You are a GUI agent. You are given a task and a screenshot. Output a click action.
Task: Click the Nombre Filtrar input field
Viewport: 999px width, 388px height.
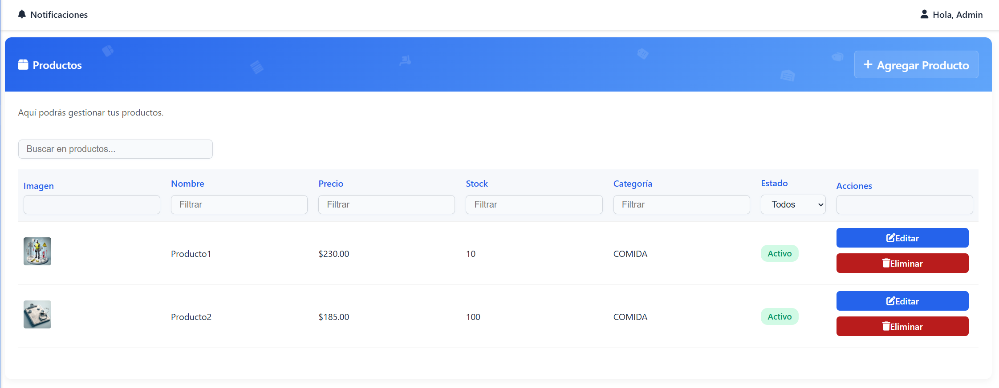click(239, 204)
